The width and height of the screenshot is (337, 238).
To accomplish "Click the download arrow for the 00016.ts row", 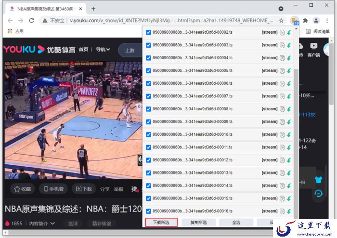I will tap(289, 211).
